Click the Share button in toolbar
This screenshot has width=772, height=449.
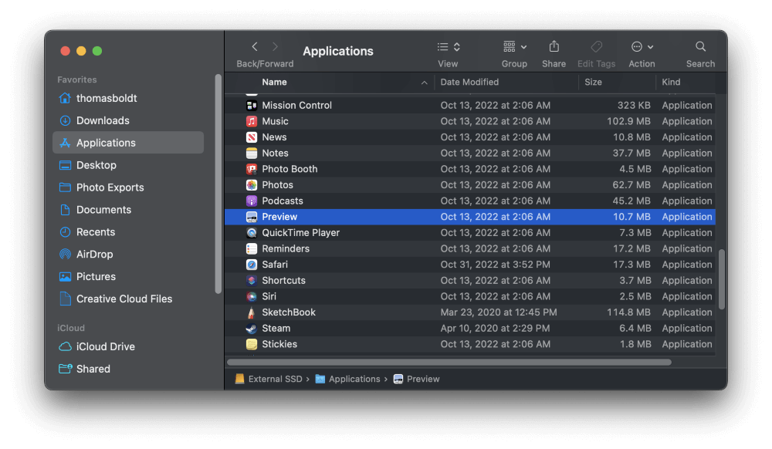553,46
